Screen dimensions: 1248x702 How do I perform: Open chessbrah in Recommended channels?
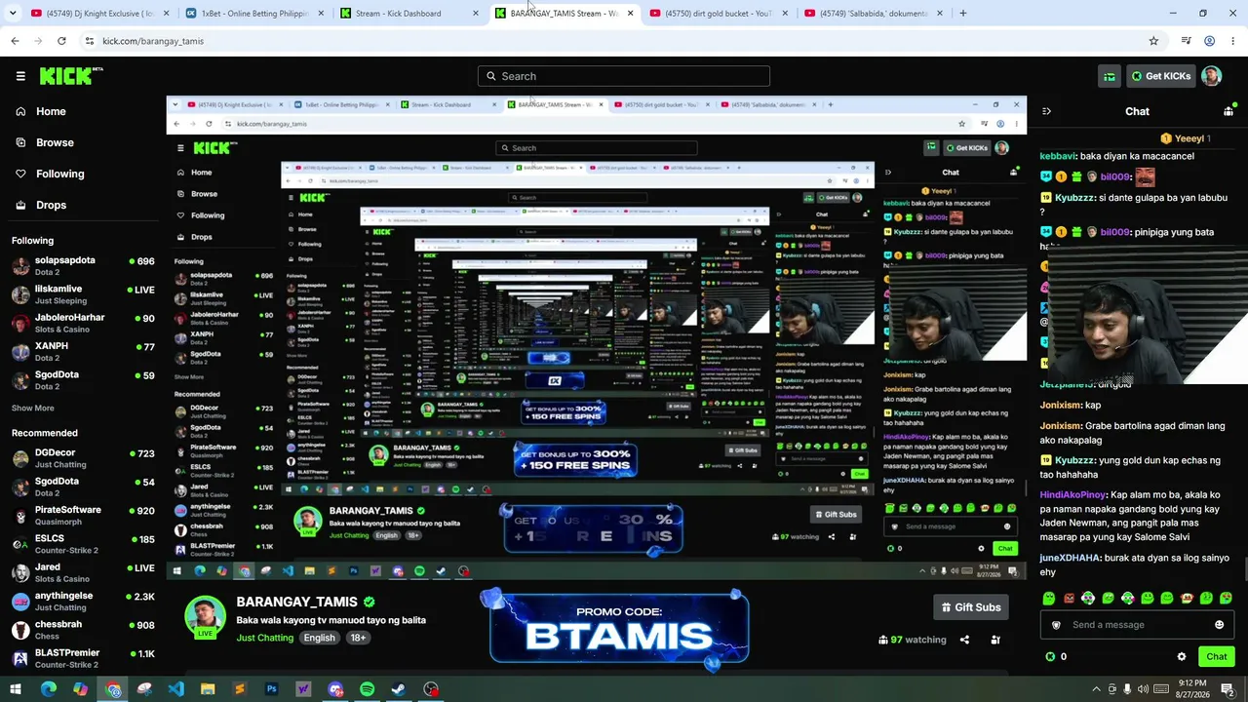(x=83, y=630)
